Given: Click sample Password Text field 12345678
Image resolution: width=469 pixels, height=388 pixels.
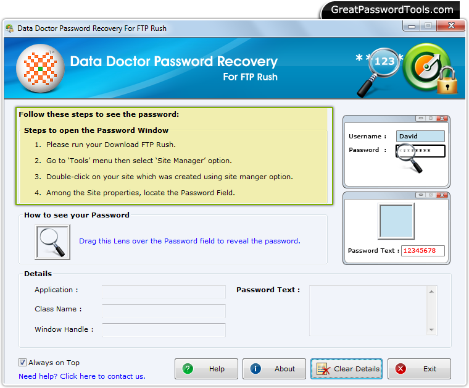Looking at the screenshot, I should click(x=423, y=251).
